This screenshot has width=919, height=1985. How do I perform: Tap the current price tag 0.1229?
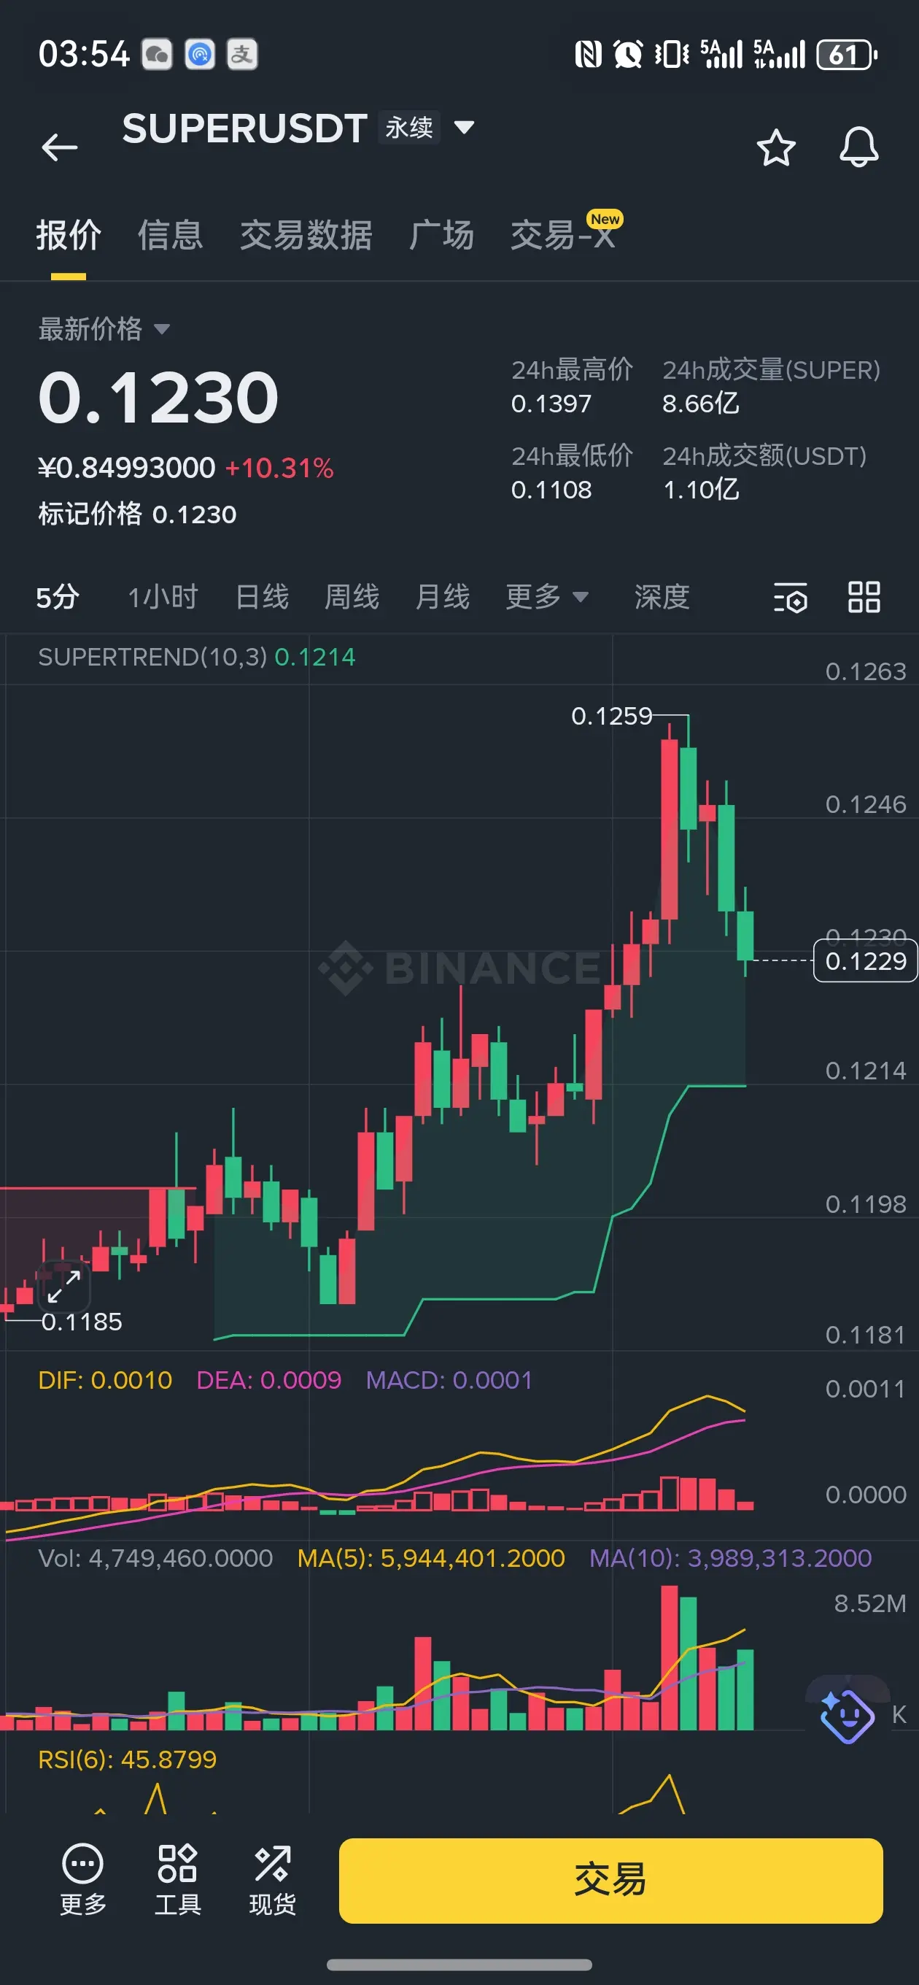[865, 961]
